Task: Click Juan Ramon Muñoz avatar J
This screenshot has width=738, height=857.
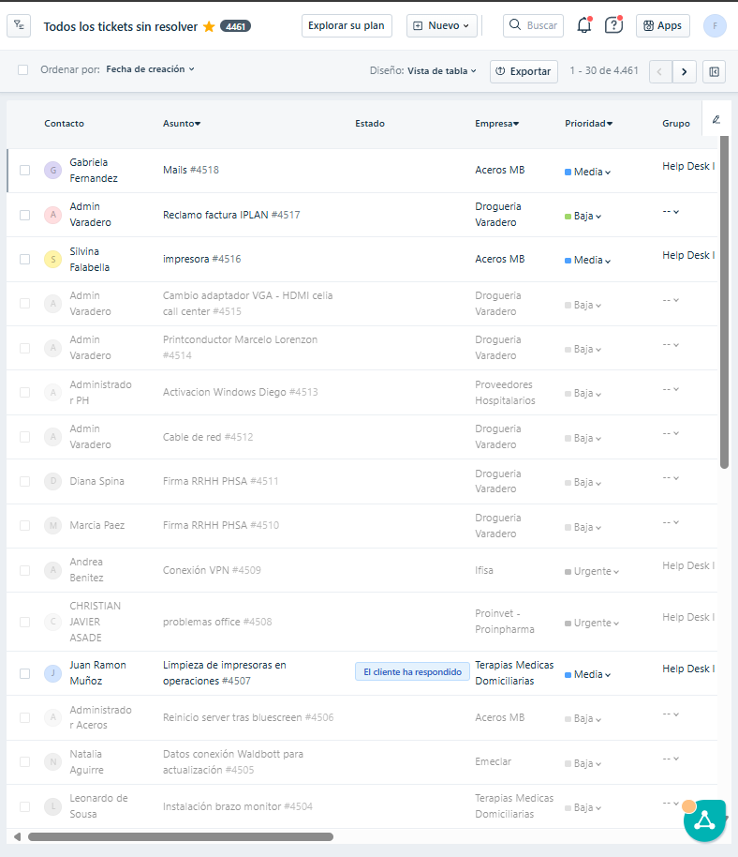Action: coord(53,673)
